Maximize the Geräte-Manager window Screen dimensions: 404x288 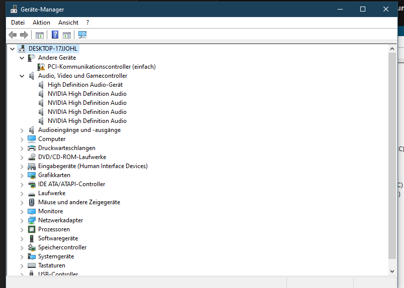pos(363,9)
